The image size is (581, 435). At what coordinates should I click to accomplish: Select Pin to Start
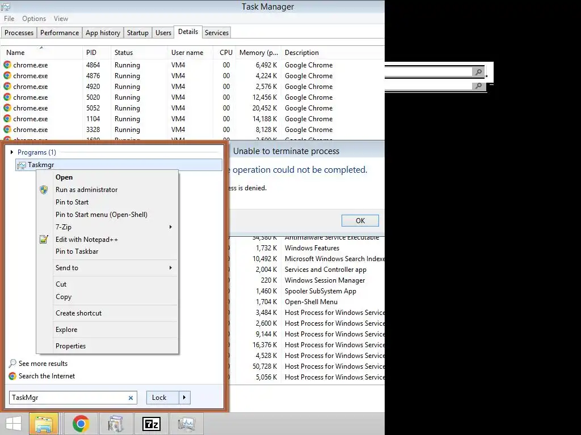(107, 202)
